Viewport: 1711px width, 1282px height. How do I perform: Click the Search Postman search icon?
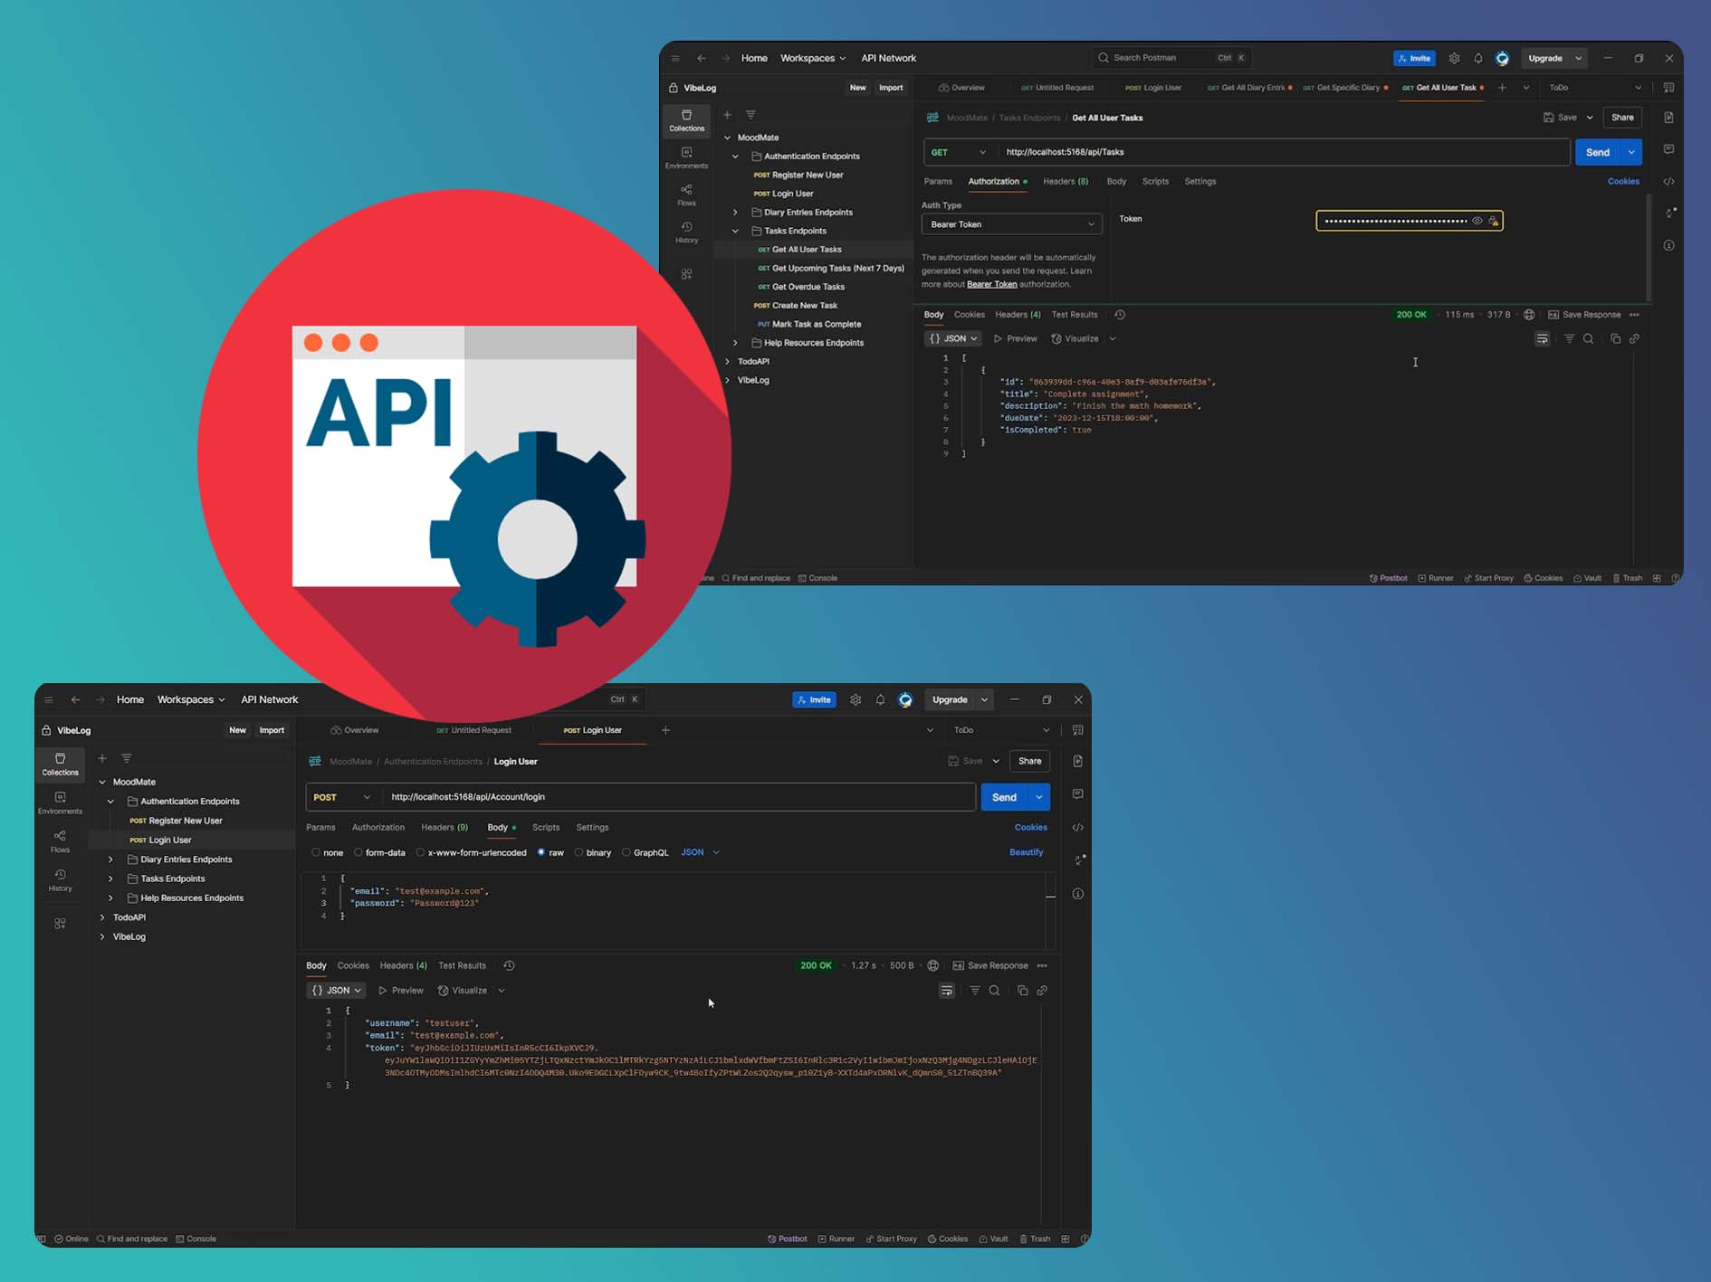tap(1104, 58)
